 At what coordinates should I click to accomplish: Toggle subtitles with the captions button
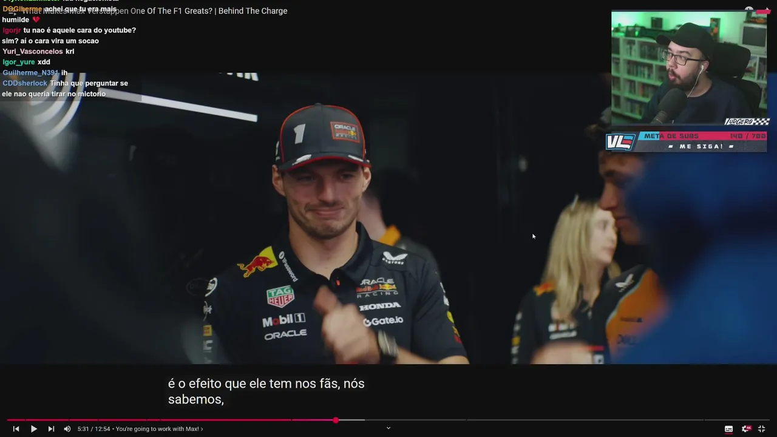point(728,429)
